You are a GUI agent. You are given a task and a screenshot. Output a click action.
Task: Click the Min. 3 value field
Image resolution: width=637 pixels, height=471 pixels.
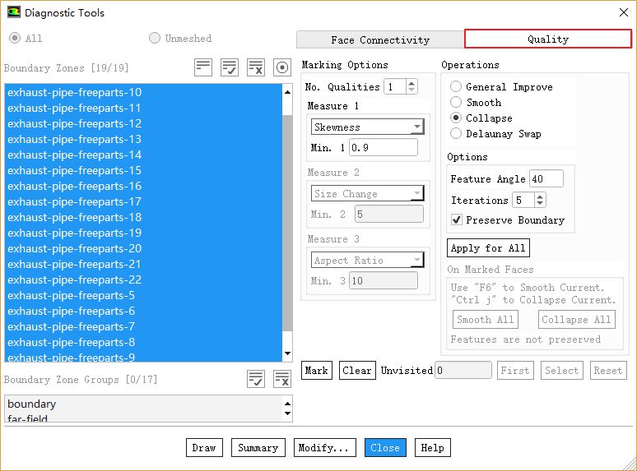383,280
